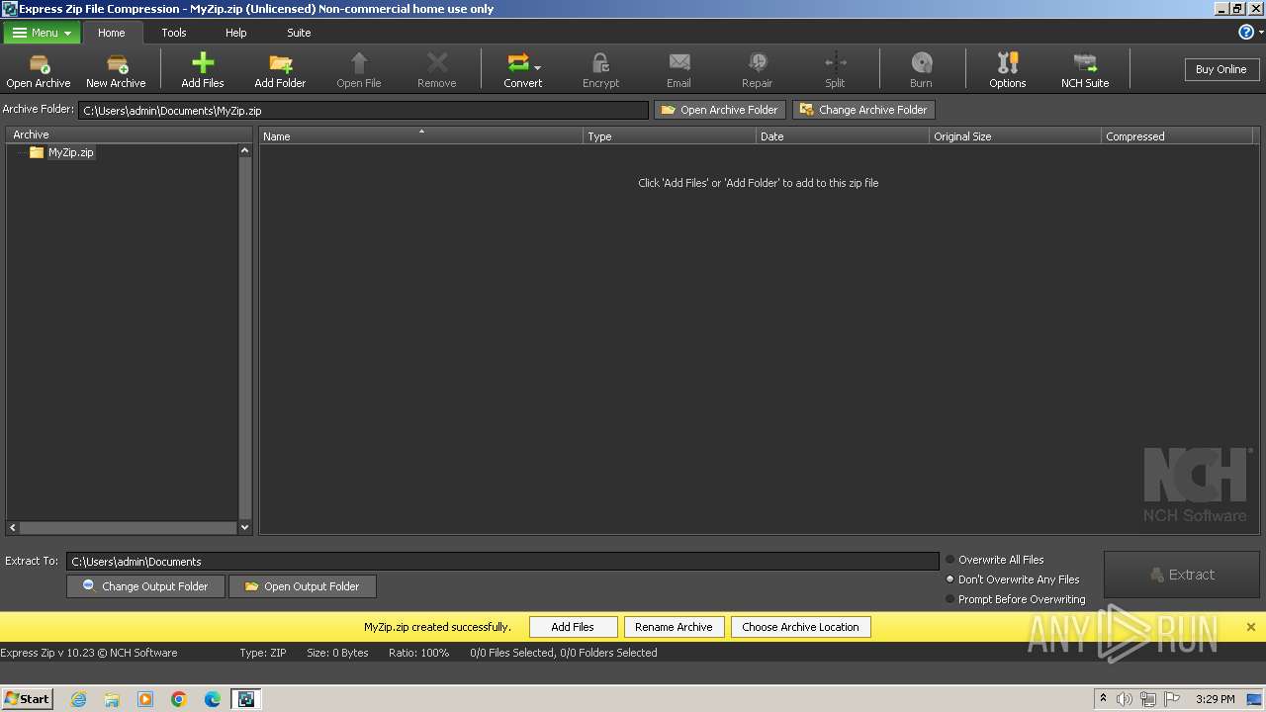Select Prompt Before Overwriting option
Viewport: 1266px width, 712px height.
click(x=1015, y=599)
